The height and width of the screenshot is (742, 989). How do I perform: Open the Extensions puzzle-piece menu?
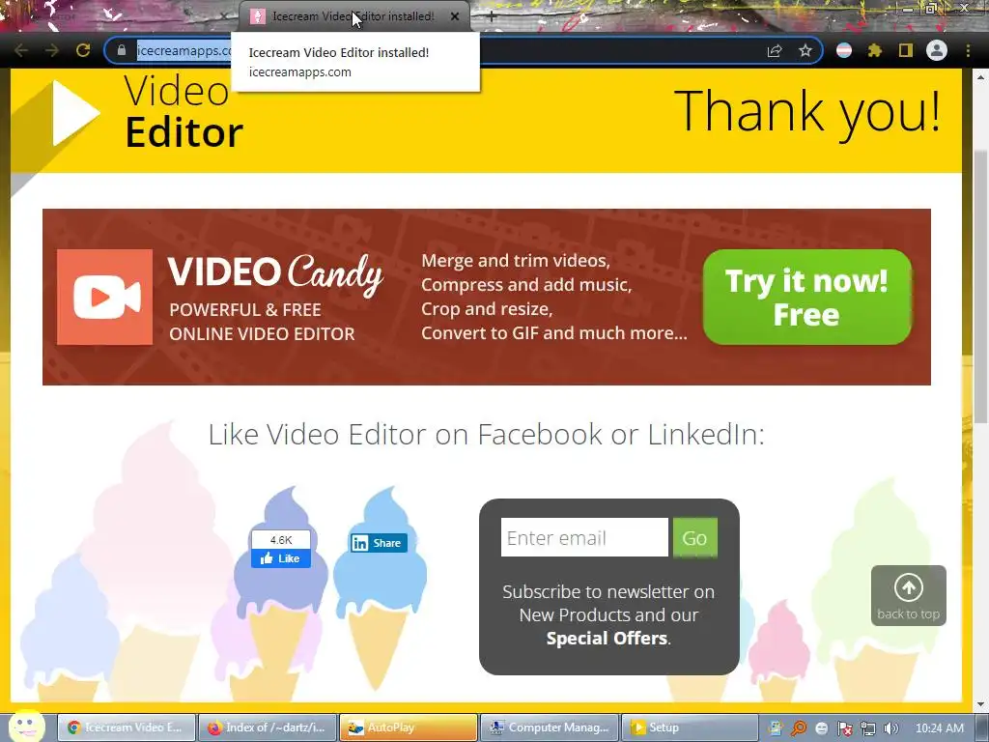coord(874,50)
